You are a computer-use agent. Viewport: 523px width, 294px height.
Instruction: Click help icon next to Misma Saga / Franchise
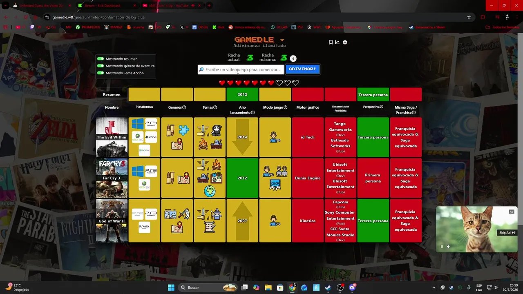point(414,113)
